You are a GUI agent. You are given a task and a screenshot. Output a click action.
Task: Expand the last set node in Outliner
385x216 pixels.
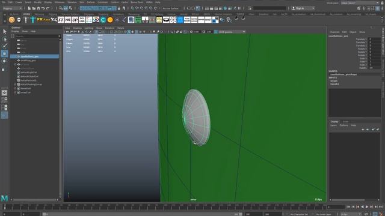point(15,92)
